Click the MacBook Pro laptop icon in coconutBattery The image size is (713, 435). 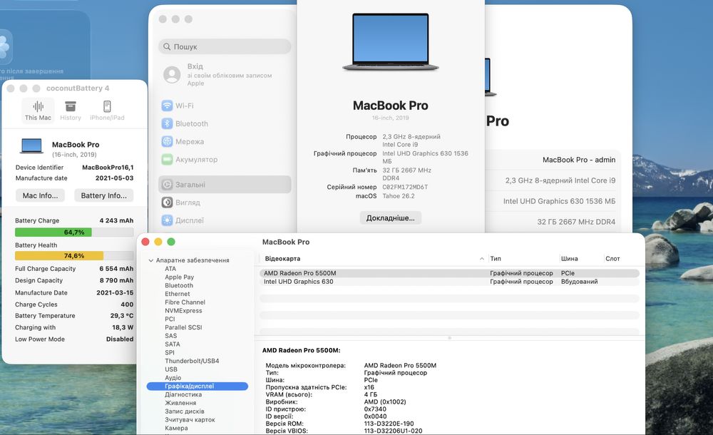tap(32, 146)
